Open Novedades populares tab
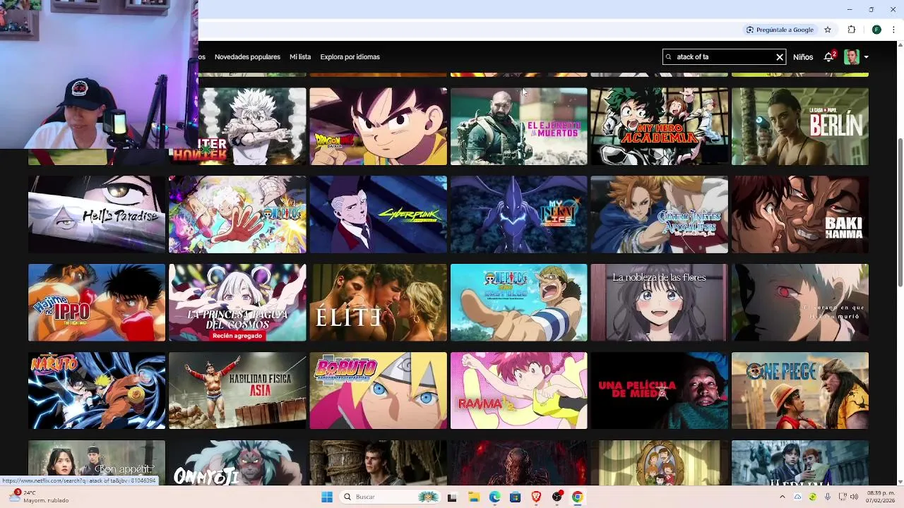904x508 pixels. point(247,57)
